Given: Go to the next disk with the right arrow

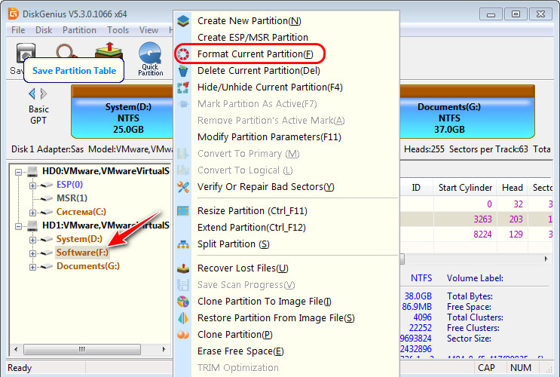Looking at the screenshot, I should (44, 93).
